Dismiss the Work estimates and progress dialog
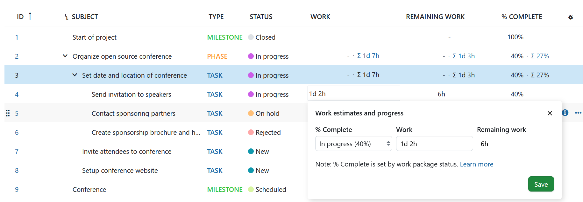This screenshot has width=583, height=202. (550, 113)
